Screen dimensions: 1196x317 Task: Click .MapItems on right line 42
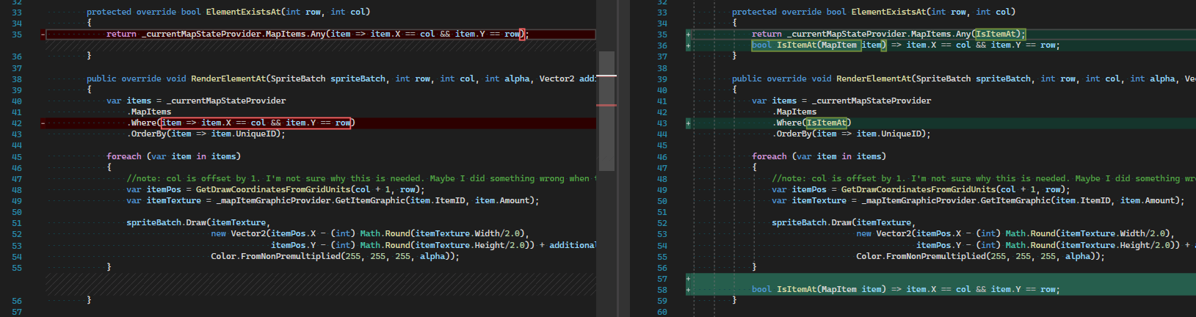click(794, 112)
